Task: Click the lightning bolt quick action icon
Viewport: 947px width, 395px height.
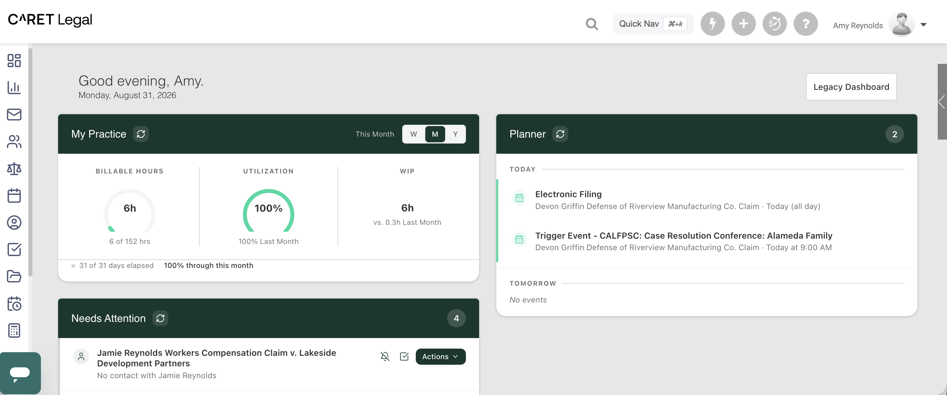Action: pos(712,24)
